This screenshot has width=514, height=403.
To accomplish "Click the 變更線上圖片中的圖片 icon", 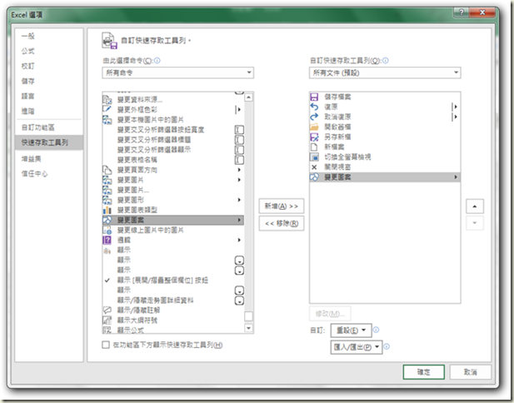I will (x=107, y=230).
